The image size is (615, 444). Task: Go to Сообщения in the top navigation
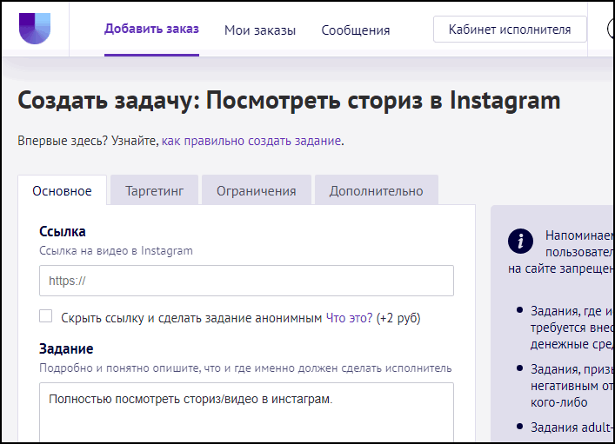click(x=356, y=30)
